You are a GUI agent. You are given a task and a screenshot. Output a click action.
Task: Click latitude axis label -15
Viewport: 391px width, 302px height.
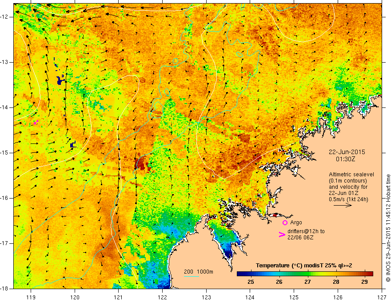pos(4,153)
